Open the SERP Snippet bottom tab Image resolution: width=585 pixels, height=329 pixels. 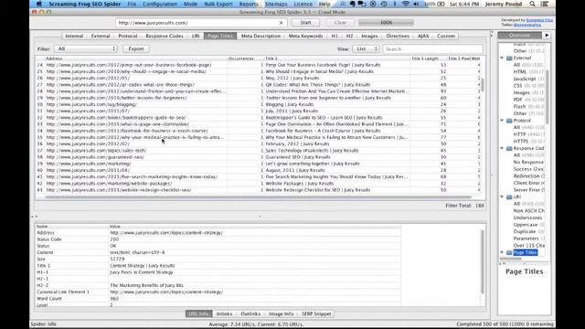(316, 314)
